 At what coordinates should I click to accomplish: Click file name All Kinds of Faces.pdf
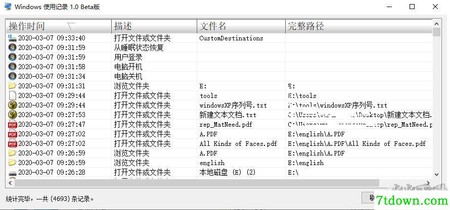click(238, 143)
